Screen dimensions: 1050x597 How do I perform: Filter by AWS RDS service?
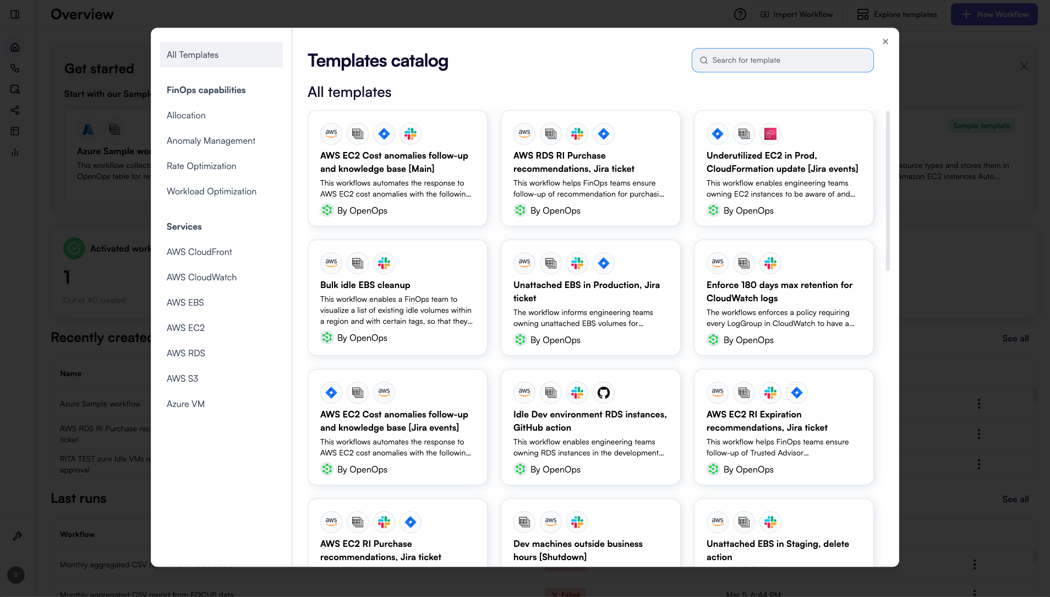[x=185, y=353]
